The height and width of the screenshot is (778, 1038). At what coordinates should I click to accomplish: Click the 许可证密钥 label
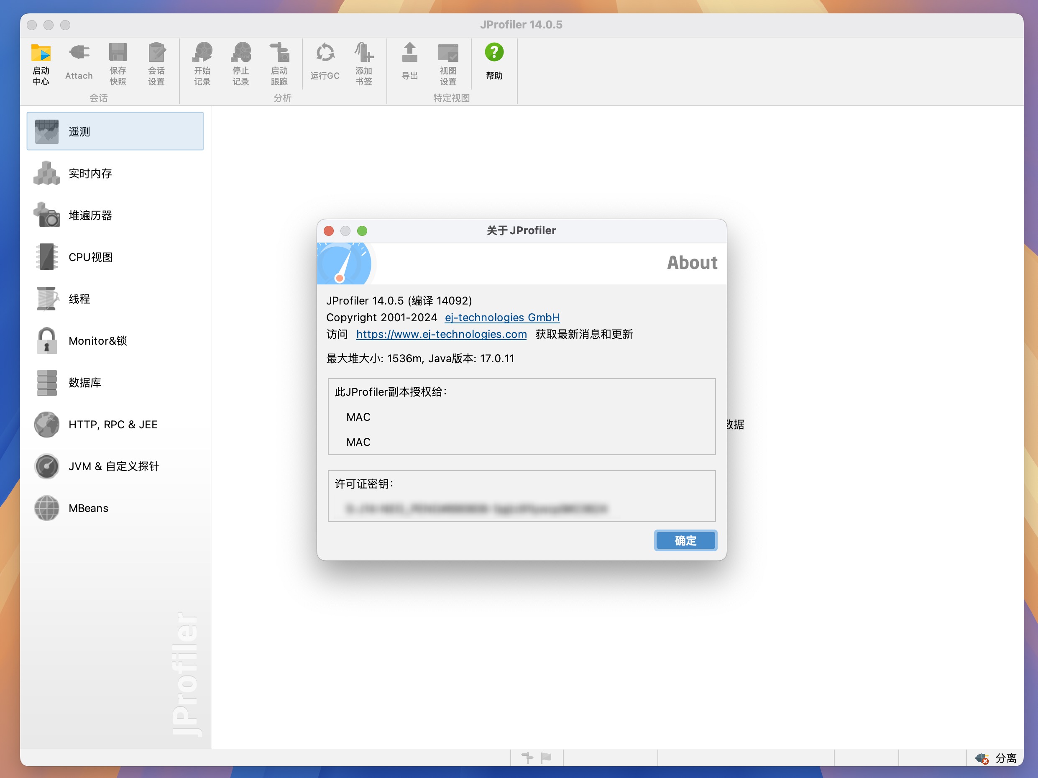364,483
